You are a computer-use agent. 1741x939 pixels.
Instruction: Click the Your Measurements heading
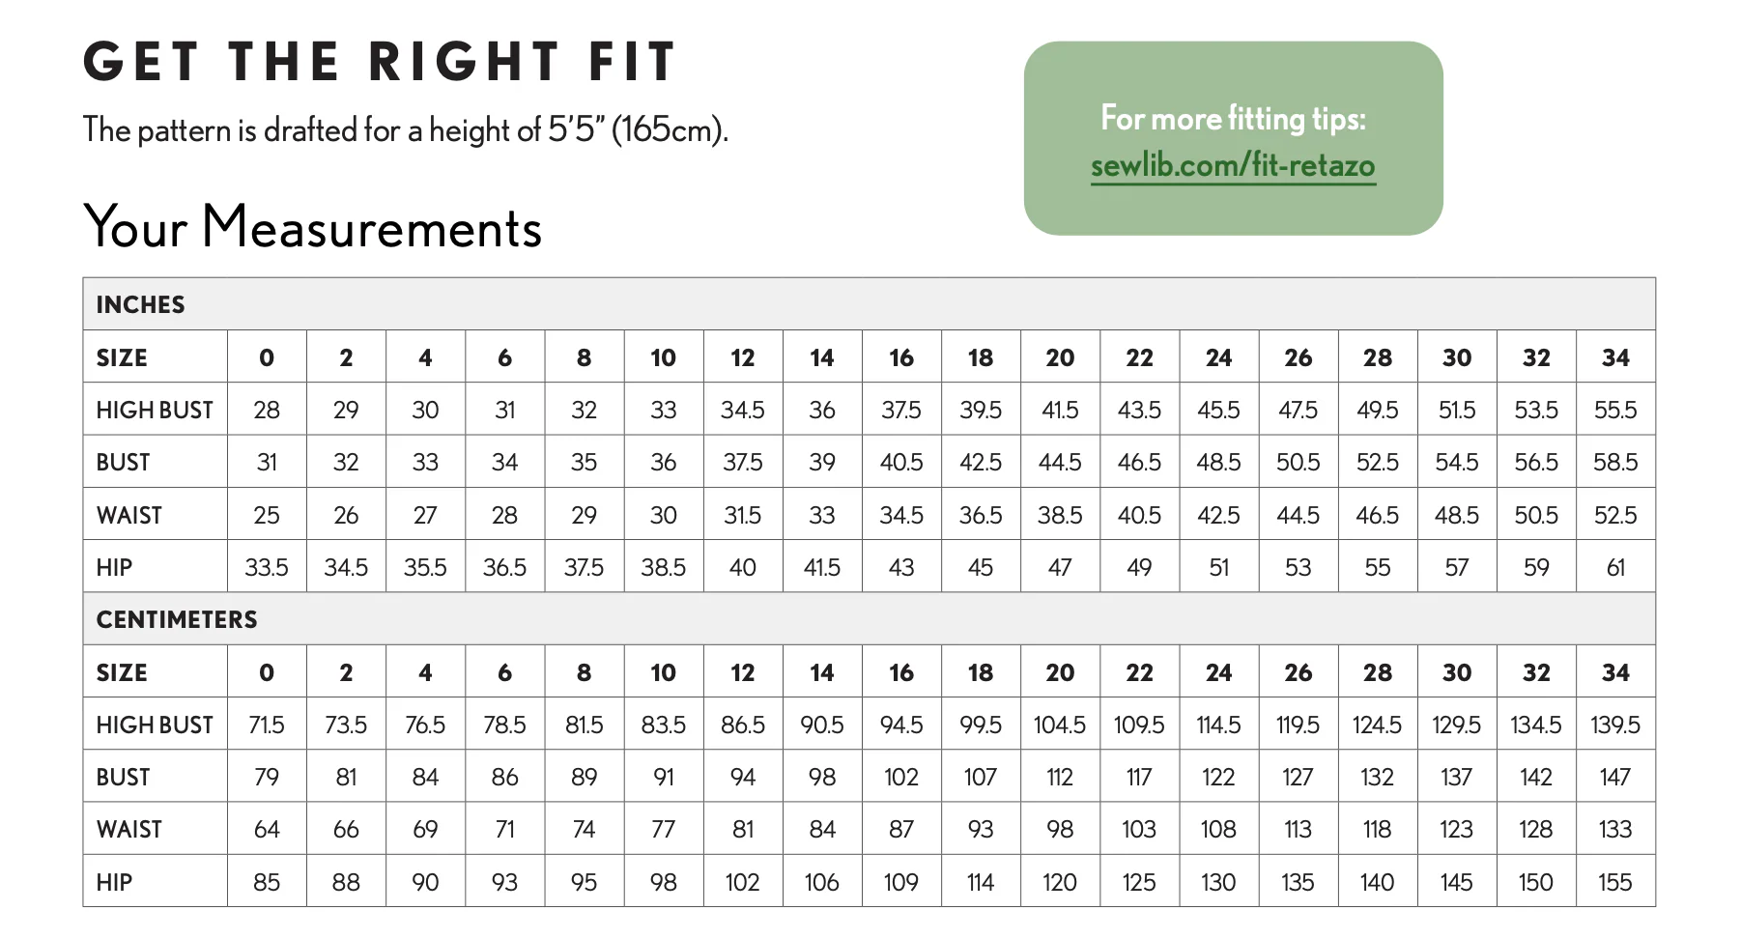click(312, 226)
